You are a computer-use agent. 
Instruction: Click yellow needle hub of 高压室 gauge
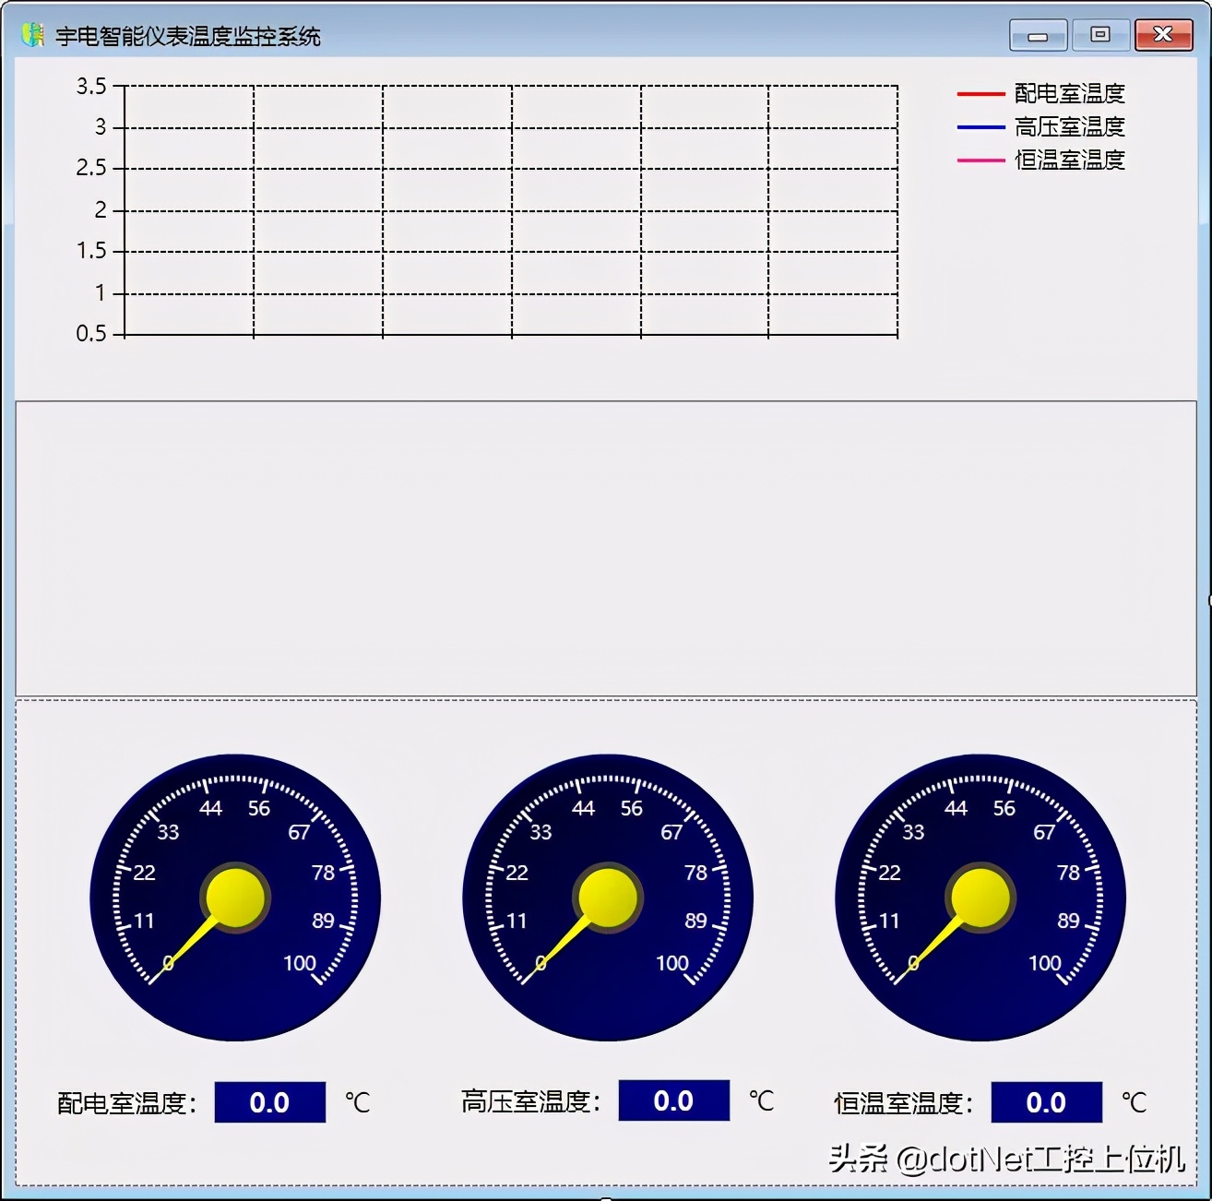(608, 898)
